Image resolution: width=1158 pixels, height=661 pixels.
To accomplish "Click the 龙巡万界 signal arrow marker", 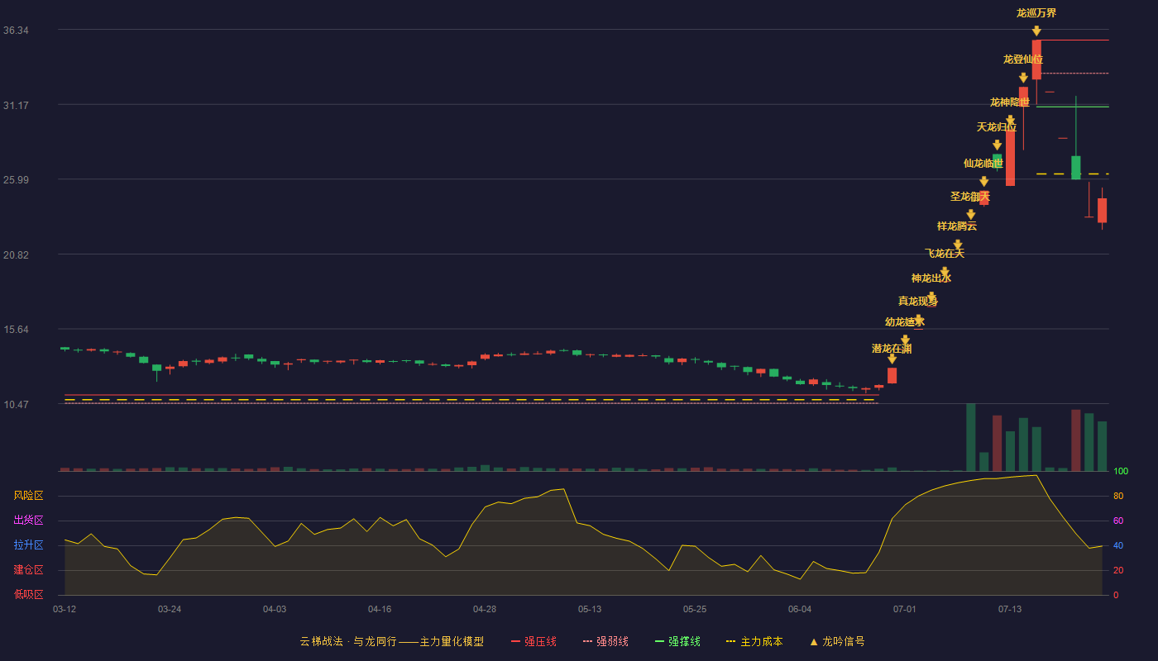I will 1036,31.
